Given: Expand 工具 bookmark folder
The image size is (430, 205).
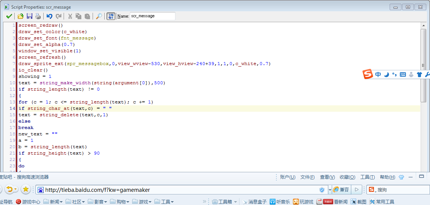Looking at the screenshot, I should pos(164,202).
